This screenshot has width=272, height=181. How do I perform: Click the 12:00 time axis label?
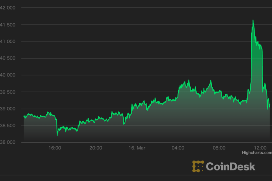[x=260, y=148]
